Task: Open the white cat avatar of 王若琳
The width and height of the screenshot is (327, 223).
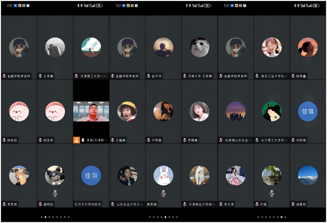Action: [x=199, y=47]
